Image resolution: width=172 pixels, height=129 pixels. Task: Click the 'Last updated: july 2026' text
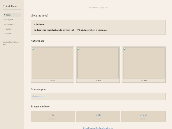[98, 8]
